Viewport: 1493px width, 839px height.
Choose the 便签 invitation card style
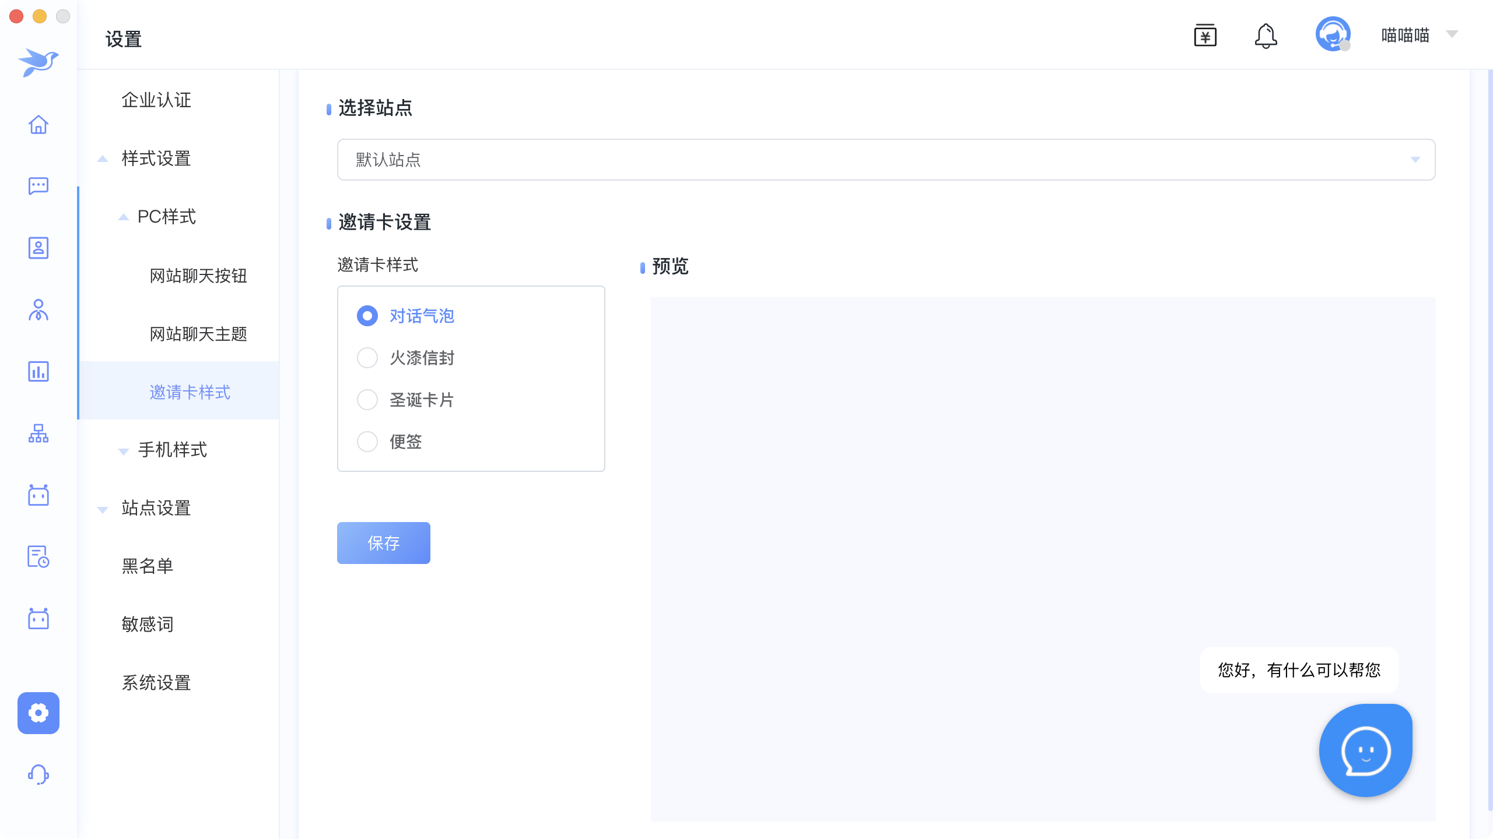click(367, 442)
